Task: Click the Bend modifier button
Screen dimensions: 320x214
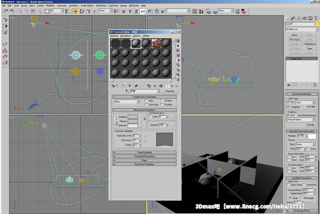Action: 294,35
